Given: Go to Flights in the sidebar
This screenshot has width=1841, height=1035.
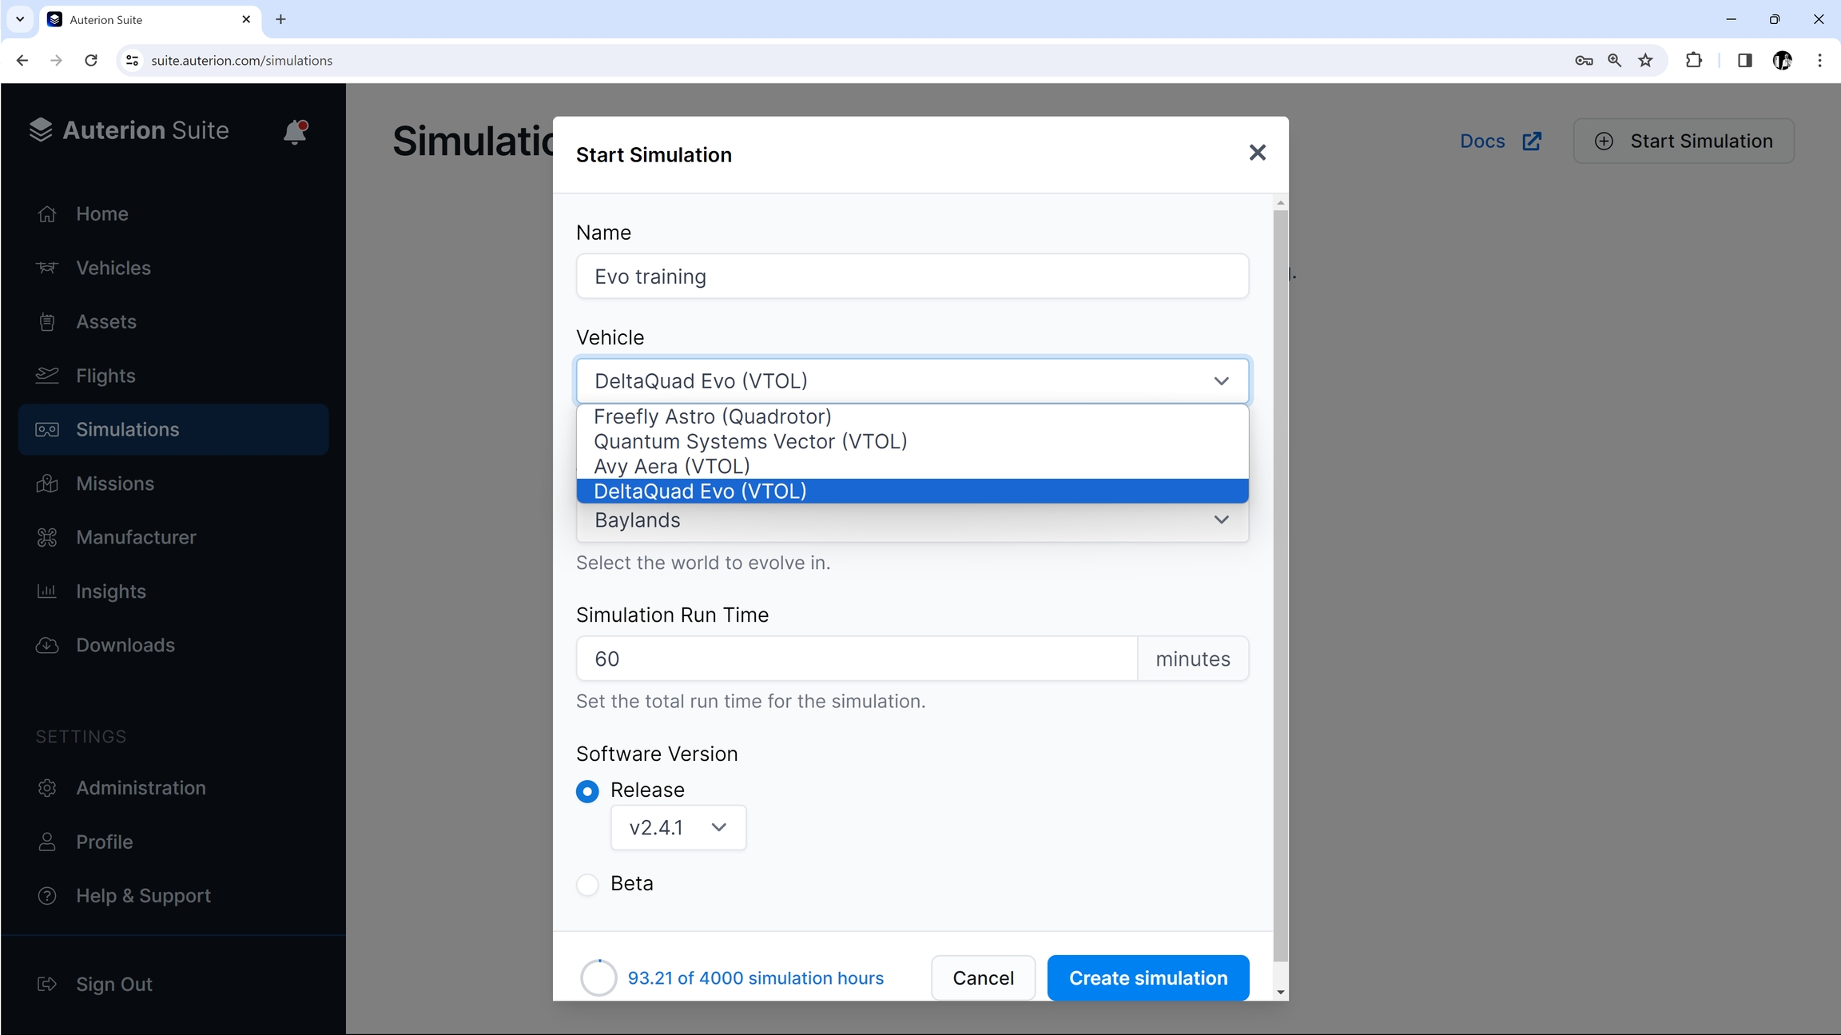Looking at the screenshot, I should tap(105, 376).
